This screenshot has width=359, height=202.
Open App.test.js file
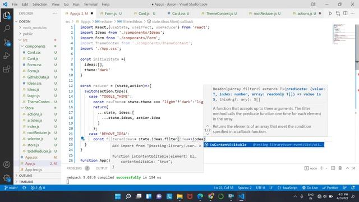[34, 169]
